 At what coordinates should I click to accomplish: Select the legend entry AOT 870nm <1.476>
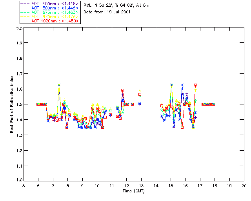[50, 16]
